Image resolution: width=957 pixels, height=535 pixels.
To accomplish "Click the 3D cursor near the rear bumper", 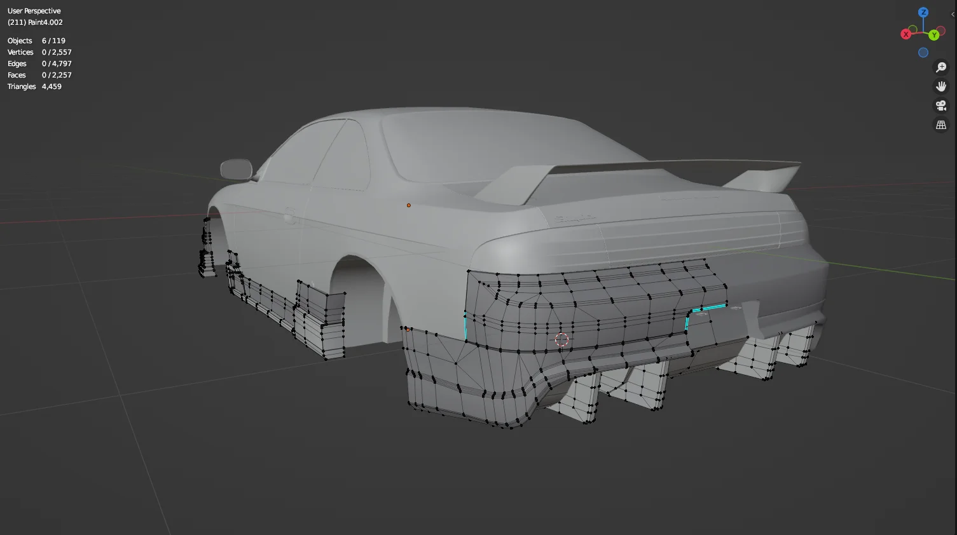I will [x=561, y=339].
